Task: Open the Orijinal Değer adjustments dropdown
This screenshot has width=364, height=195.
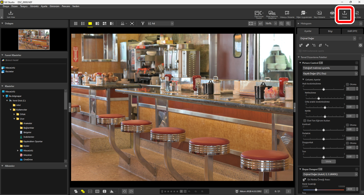Action: 328,38
